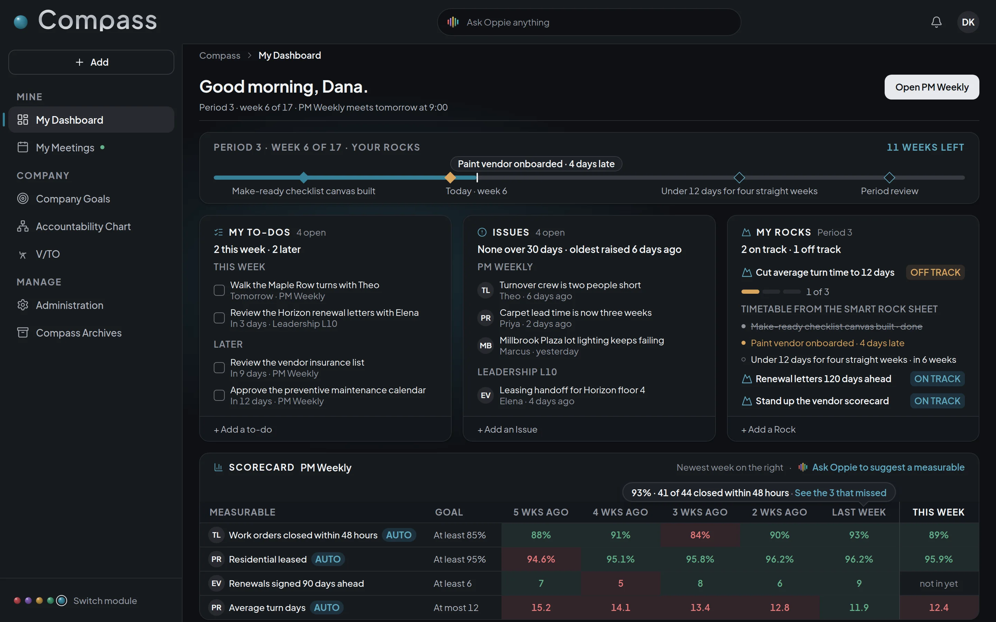
Task: Click the TL avatar on Turnover crew issue
Action: click(x=486, y=290)
